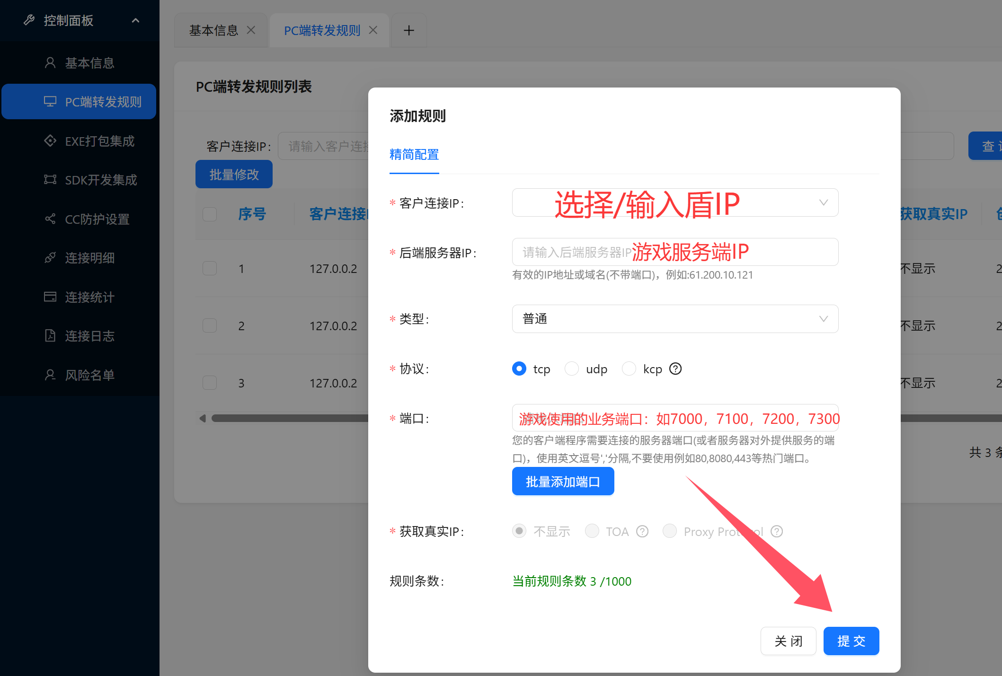Click 批量添加端口 button
The height and width of the screenshot is (676, 1002).
click(x=563, y=481)
